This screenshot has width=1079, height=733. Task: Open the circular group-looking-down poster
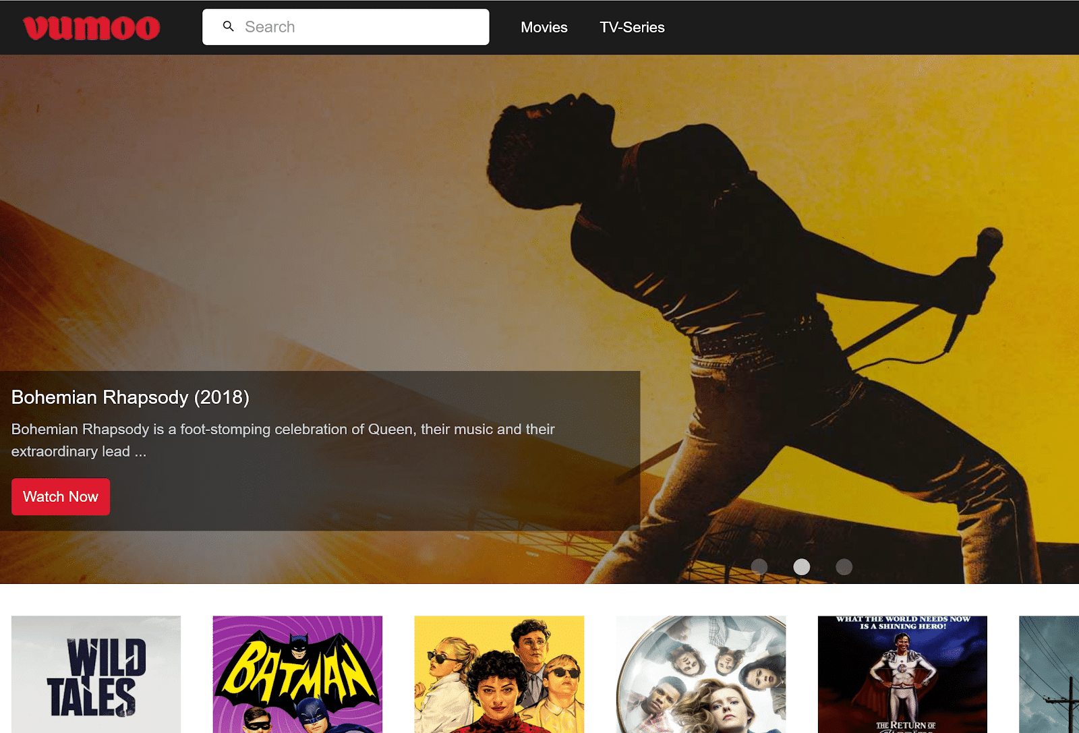click(701, 674)
